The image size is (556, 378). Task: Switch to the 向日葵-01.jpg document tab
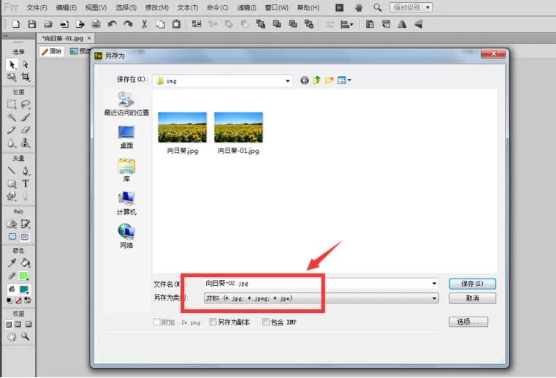(x=63, y=38)
